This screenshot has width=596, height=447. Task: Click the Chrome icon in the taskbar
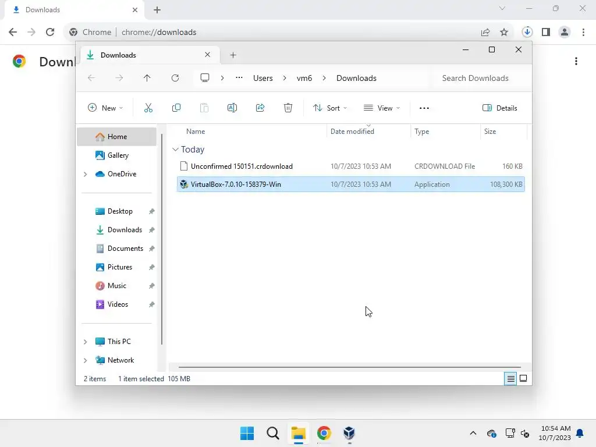324,433
